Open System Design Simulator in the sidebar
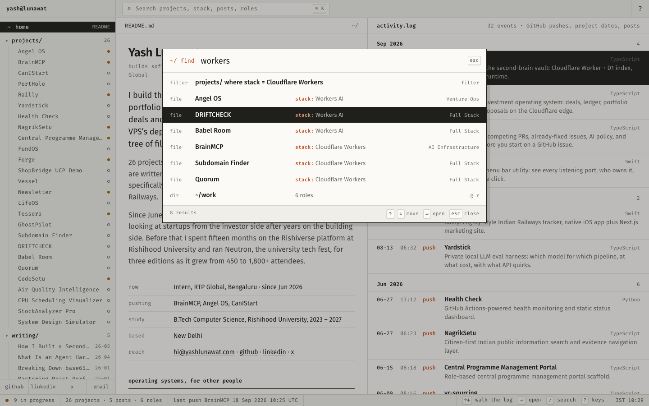This screenshot has width=649, height=406. 62,322
